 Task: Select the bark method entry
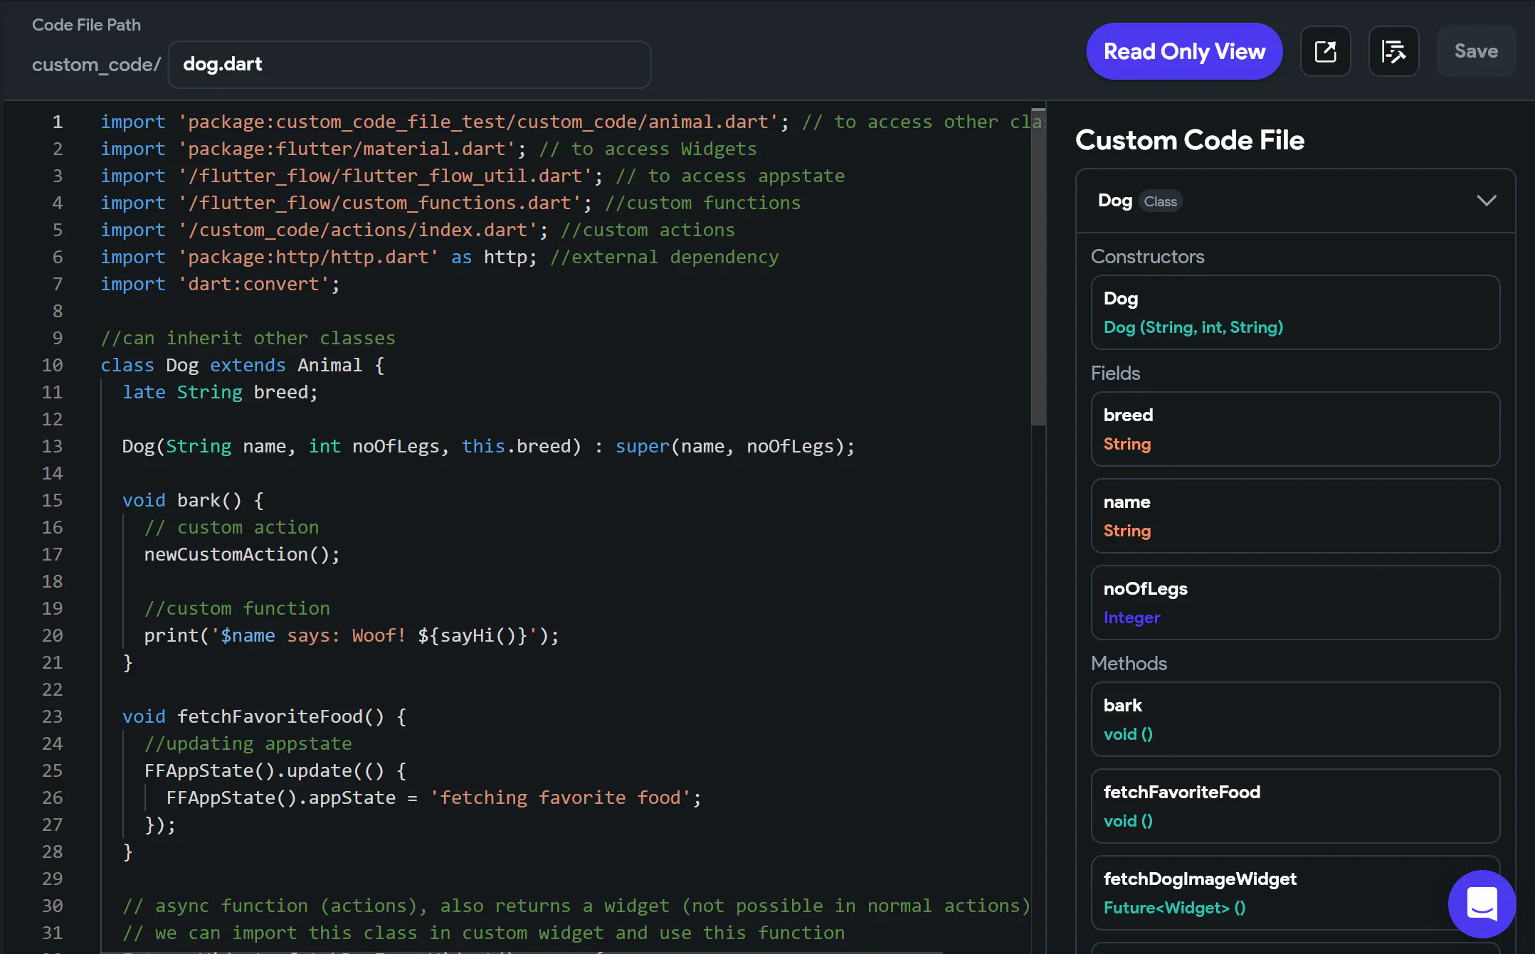1295,719
